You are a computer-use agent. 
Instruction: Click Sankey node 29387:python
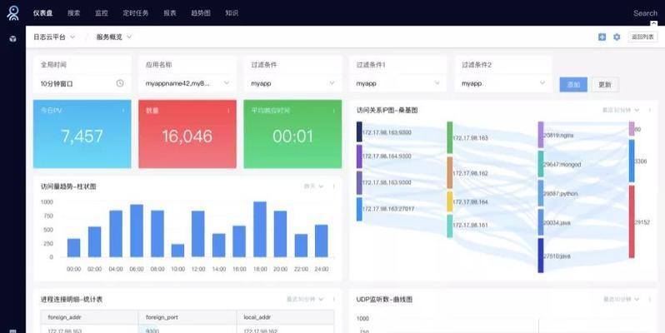point(541,193)
